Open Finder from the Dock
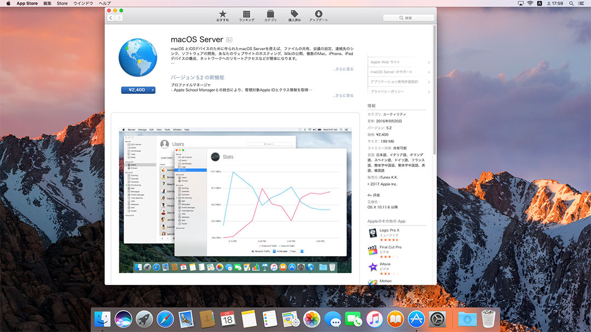The width and height of the screenshot is (591, 332). (x=102, y=319)
